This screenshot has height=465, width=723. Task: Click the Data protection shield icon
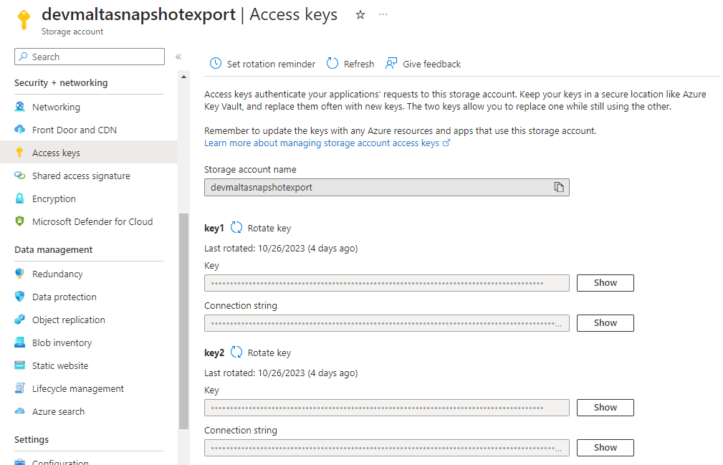20,297
